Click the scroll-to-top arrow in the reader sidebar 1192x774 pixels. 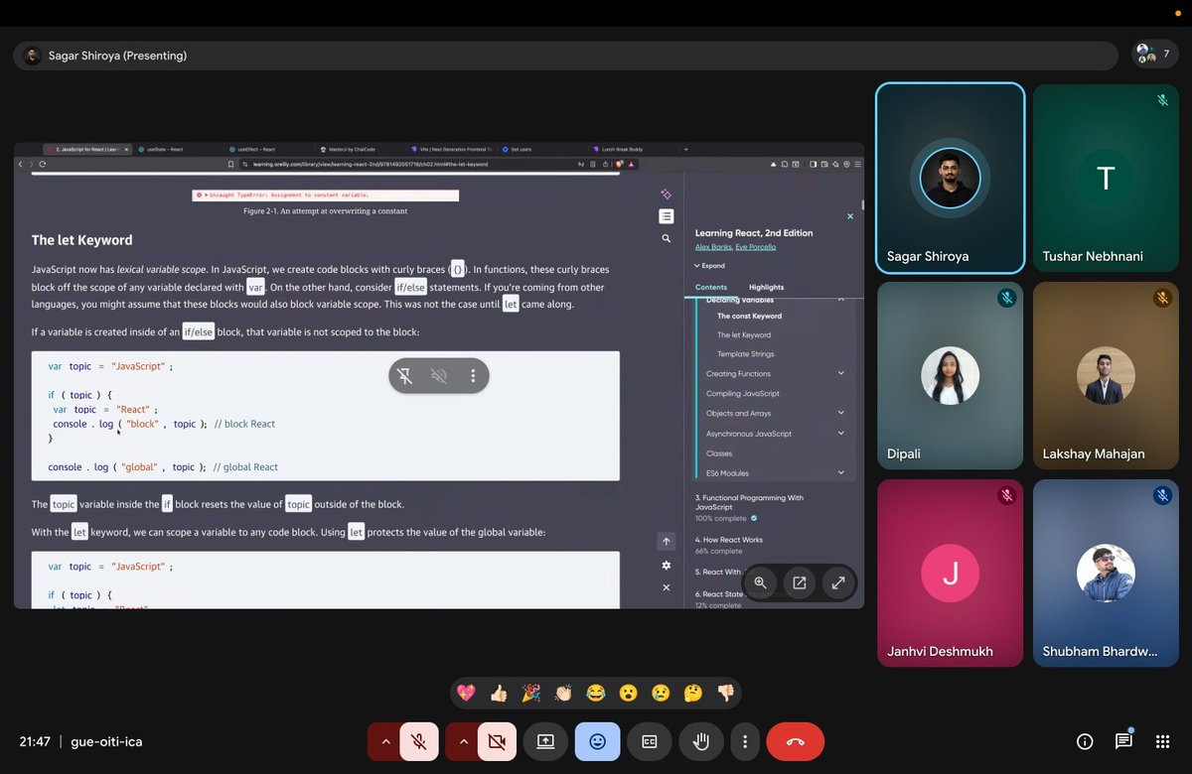[x=667, y=541]
